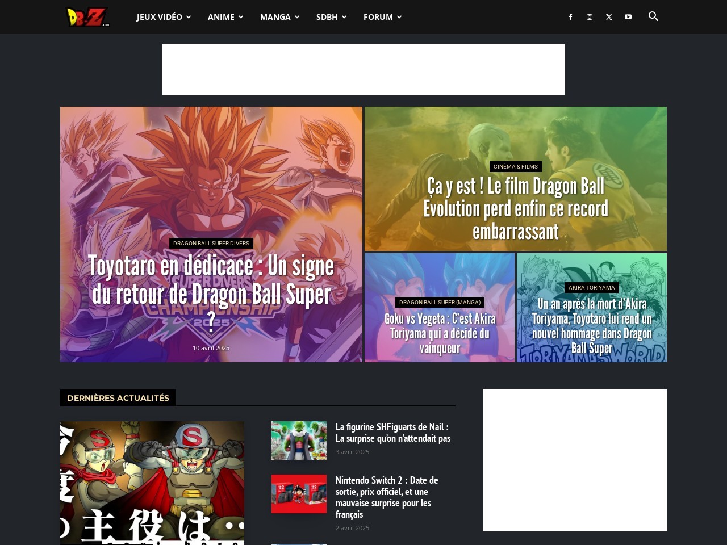
Task: Click the top banner advertisement area
Action: [363, 70]
